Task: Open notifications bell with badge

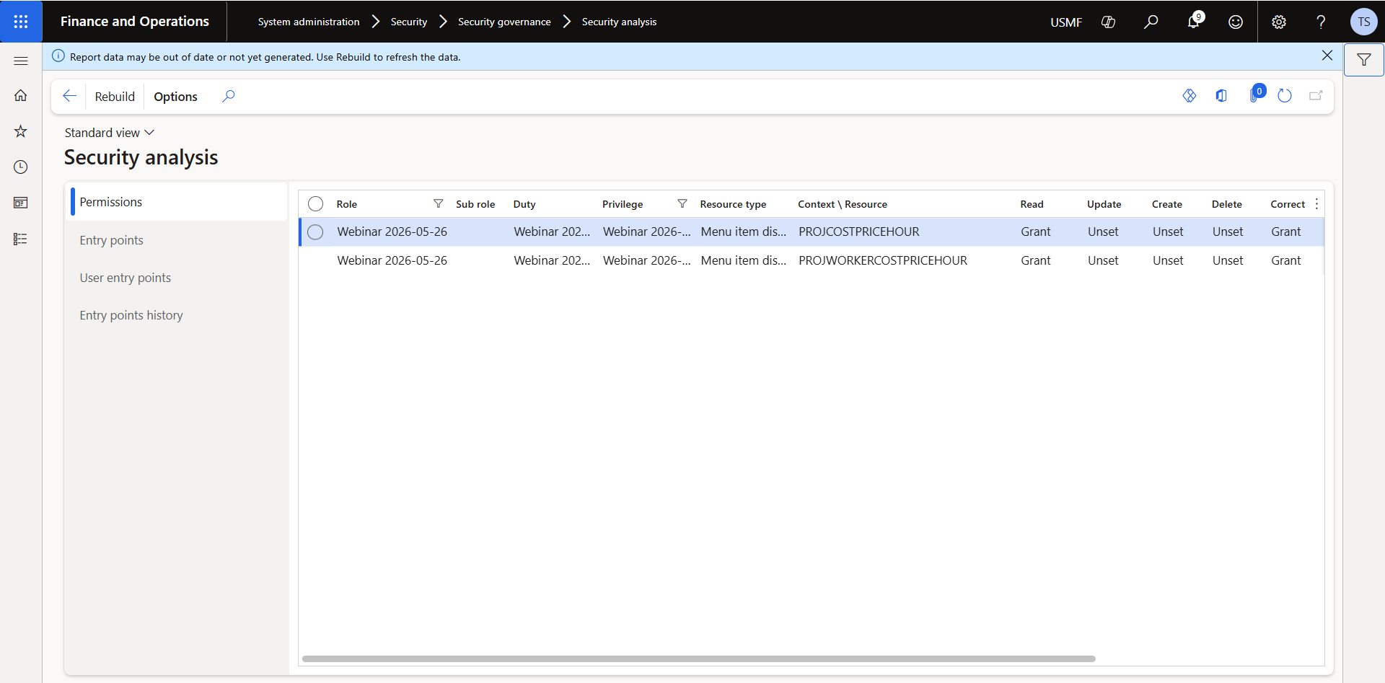Action: pos(1194,21)
